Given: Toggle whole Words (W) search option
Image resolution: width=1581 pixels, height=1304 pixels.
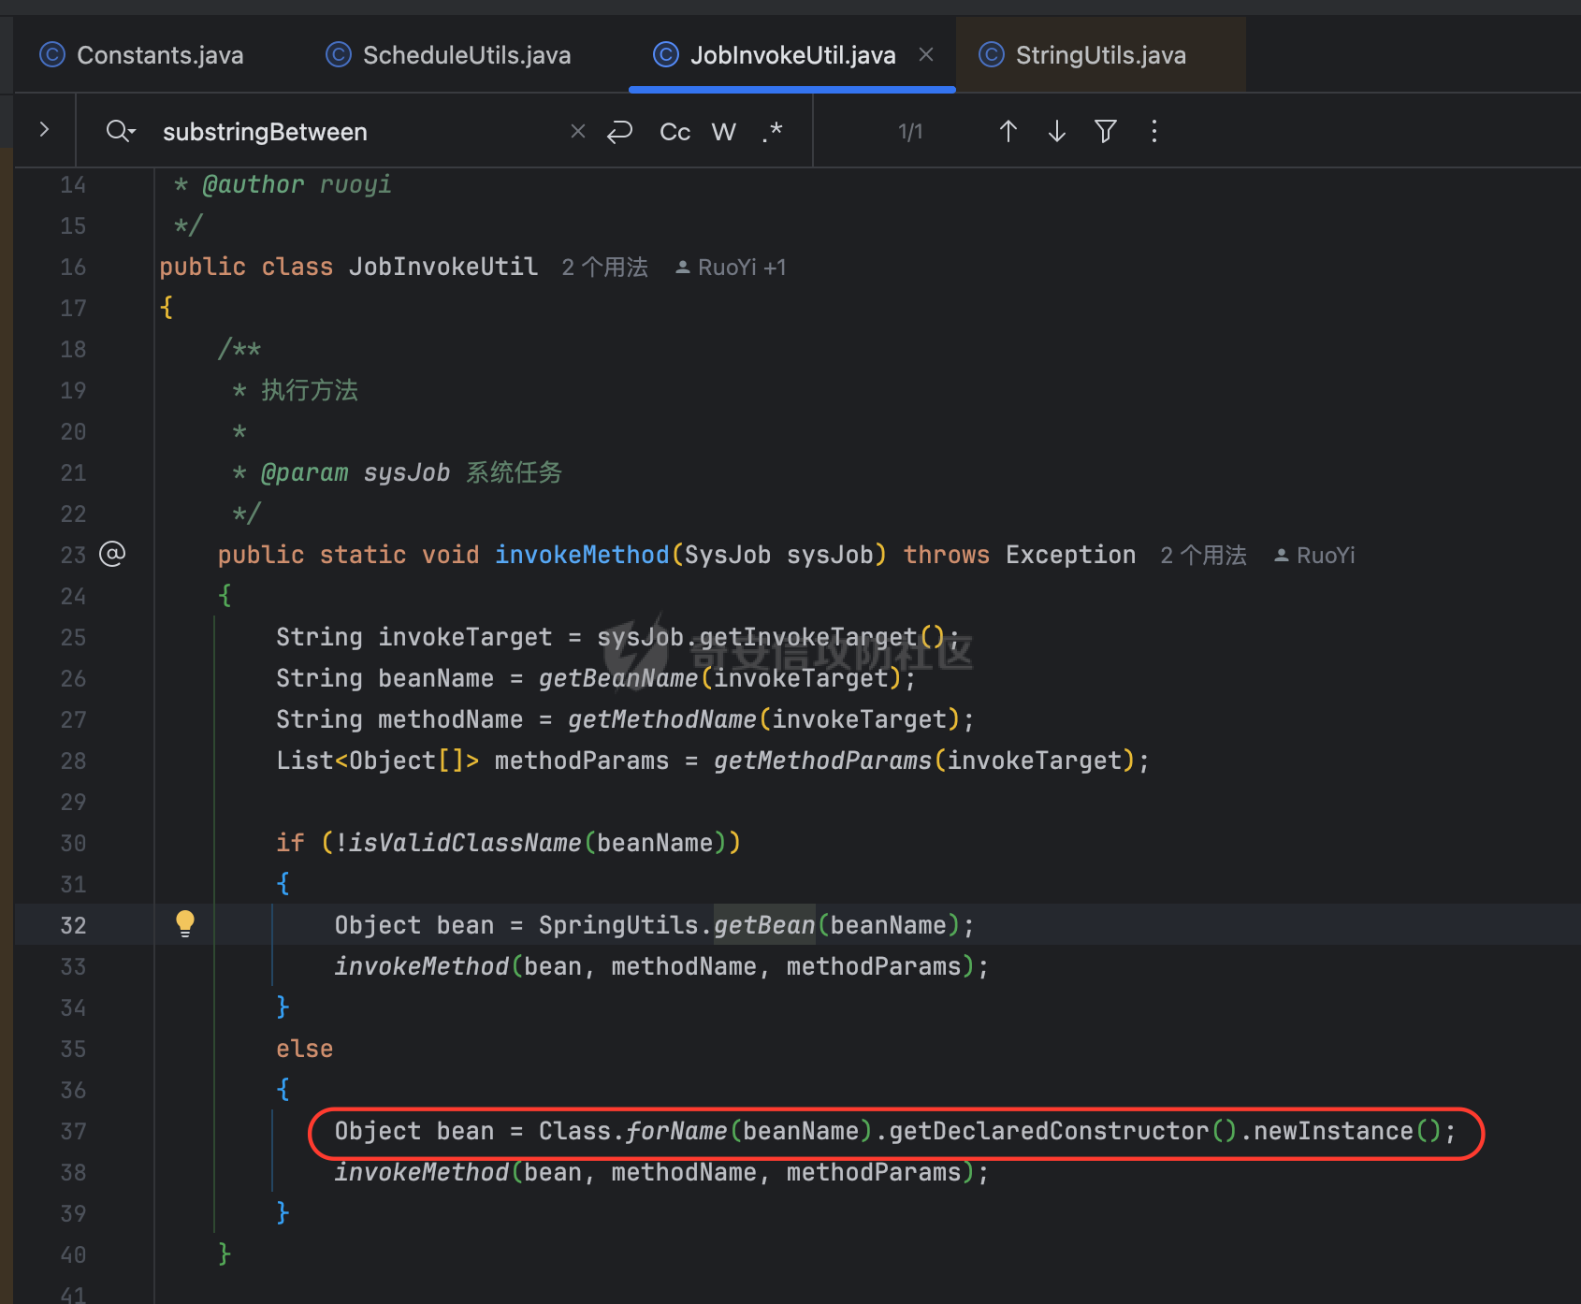Looking at the screenshot, I should point(723,132).
